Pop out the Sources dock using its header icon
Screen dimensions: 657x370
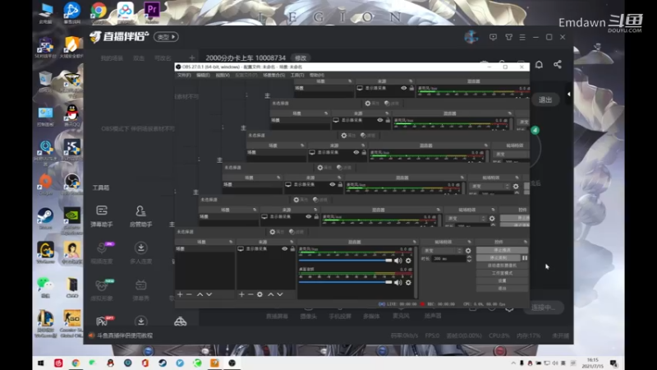(292, 242)
